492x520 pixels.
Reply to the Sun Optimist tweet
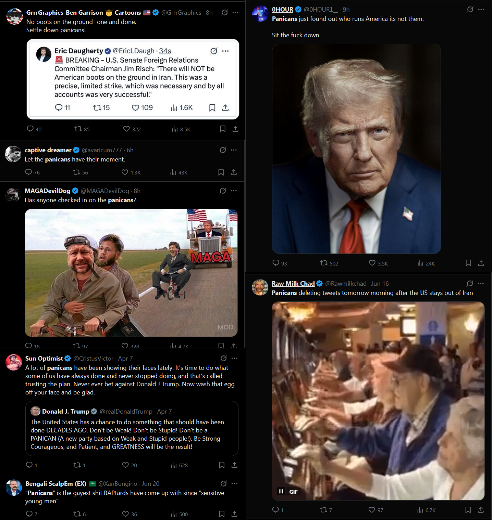(x=32, y=465)
